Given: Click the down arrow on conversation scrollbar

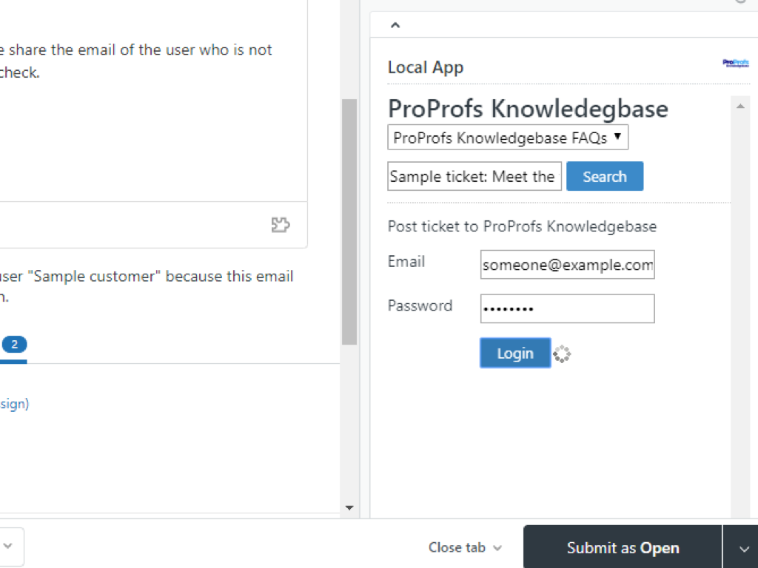Looking at the screenshot, I should click(x=349, y=508).
